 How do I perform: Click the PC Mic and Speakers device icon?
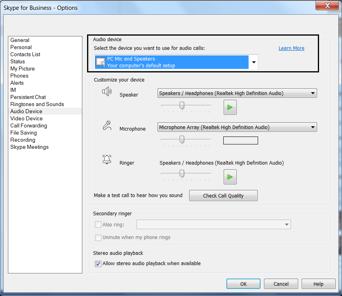[x=101, y=62]
